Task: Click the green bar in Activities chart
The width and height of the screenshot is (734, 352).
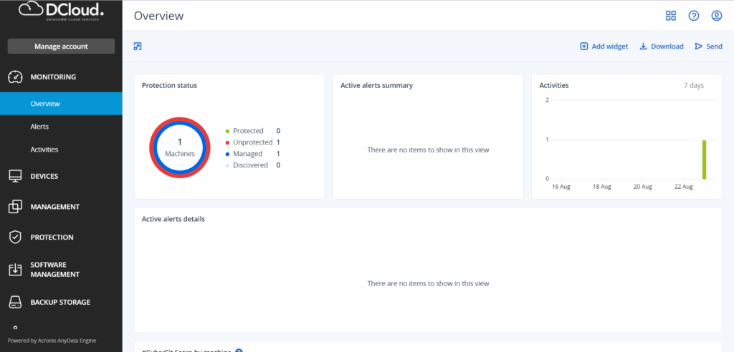Action: click(704, 160)
